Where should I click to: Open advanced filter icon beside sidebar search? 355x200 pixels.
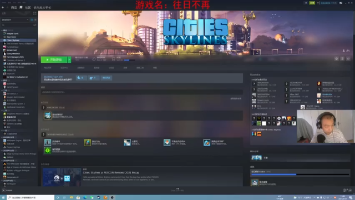click(34, 25)
